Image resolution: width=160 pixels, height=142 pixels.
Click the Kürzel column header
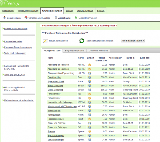tap(81, 58)
